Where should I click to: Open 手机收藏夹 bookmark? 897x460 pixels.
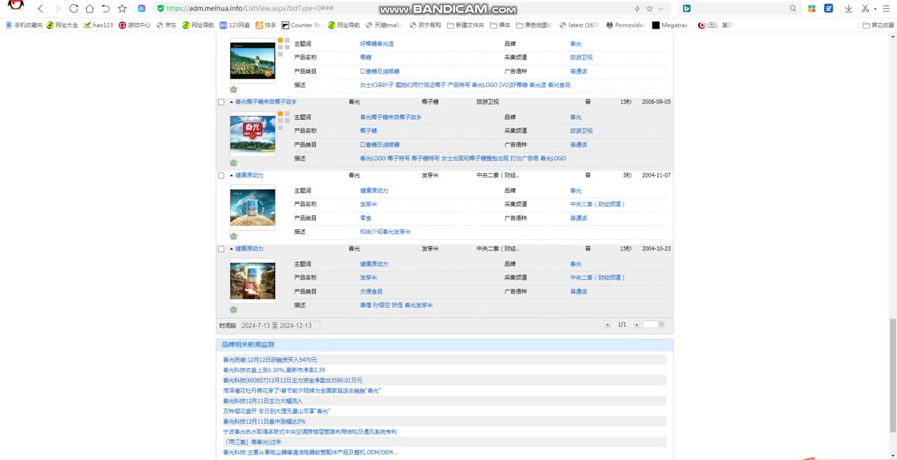23,25
